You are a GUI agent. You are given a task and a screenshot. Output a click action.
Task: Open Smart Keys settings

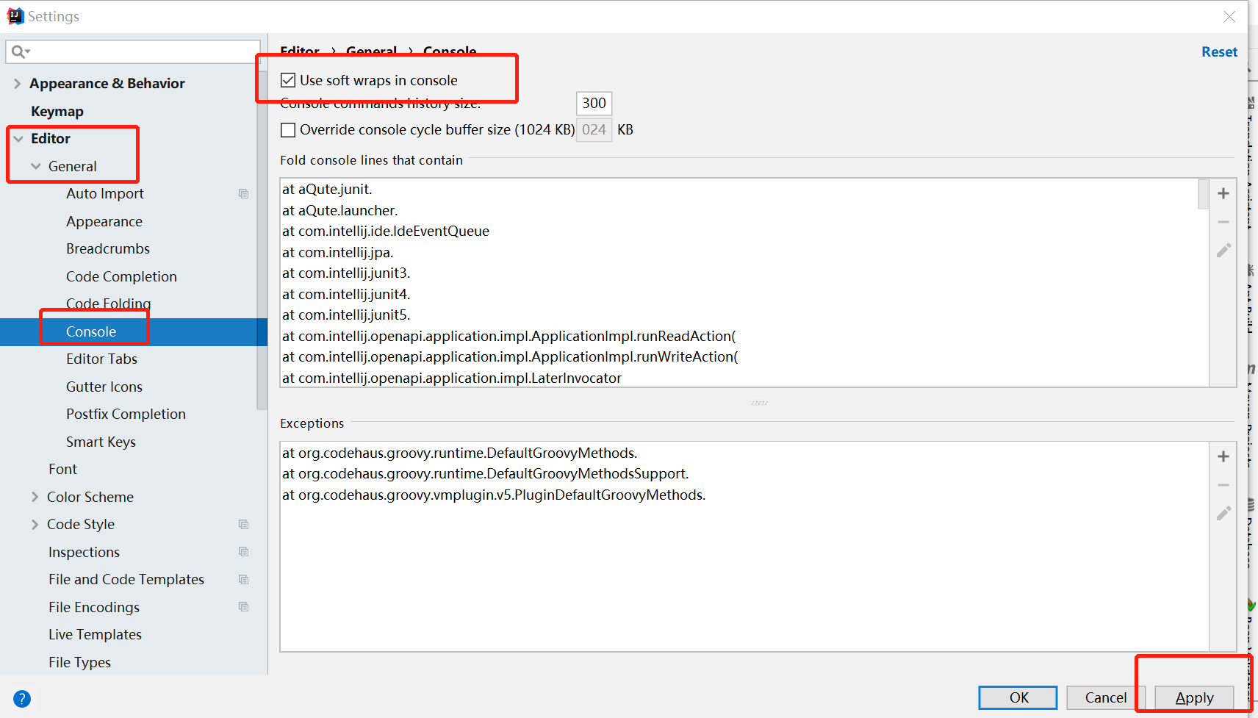pos(101,442)
